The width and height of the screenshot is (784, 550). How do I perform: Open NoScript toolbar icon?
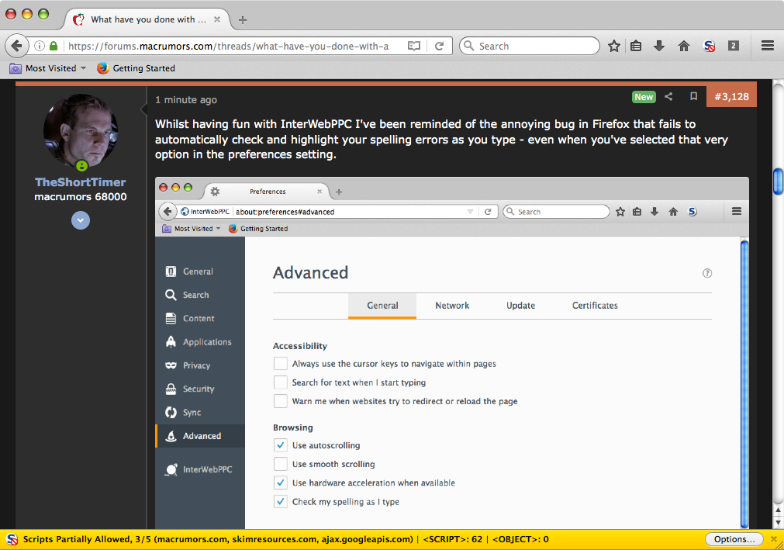(x=709, y=46)
